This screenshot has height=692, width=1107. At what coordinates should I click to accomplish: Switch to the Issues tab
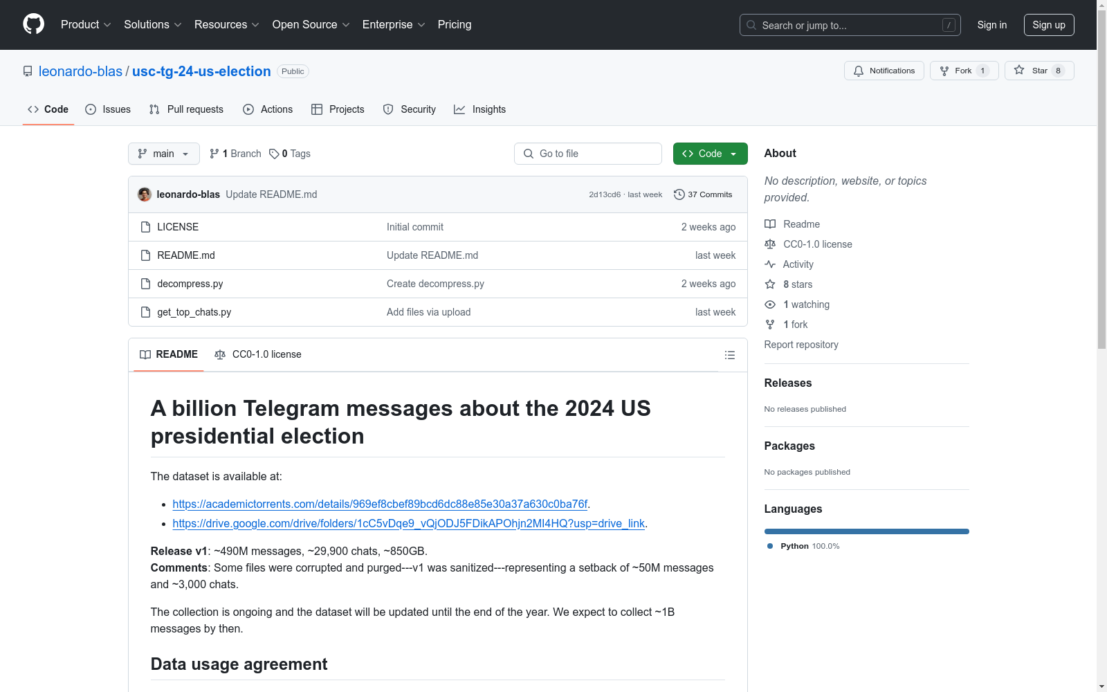coord(108,109)
